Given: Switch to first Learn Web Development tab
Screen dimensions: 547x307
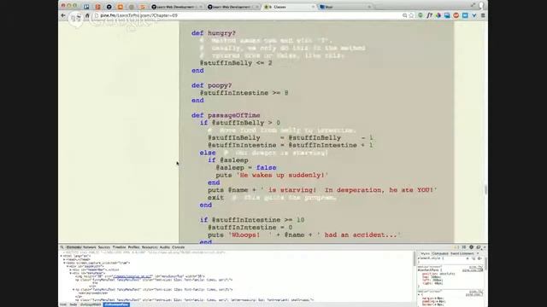Looking at the screenshot, I should pyautogui.click(x=177, y=7).
